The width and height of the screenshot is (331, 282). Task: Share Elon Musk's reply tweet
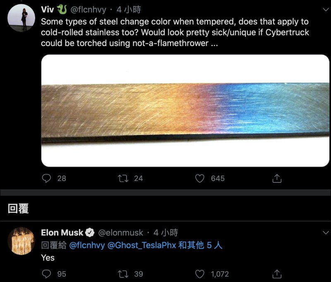pos(277,274)
